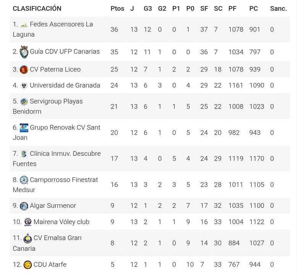Click the Sanc. column header

278,8
